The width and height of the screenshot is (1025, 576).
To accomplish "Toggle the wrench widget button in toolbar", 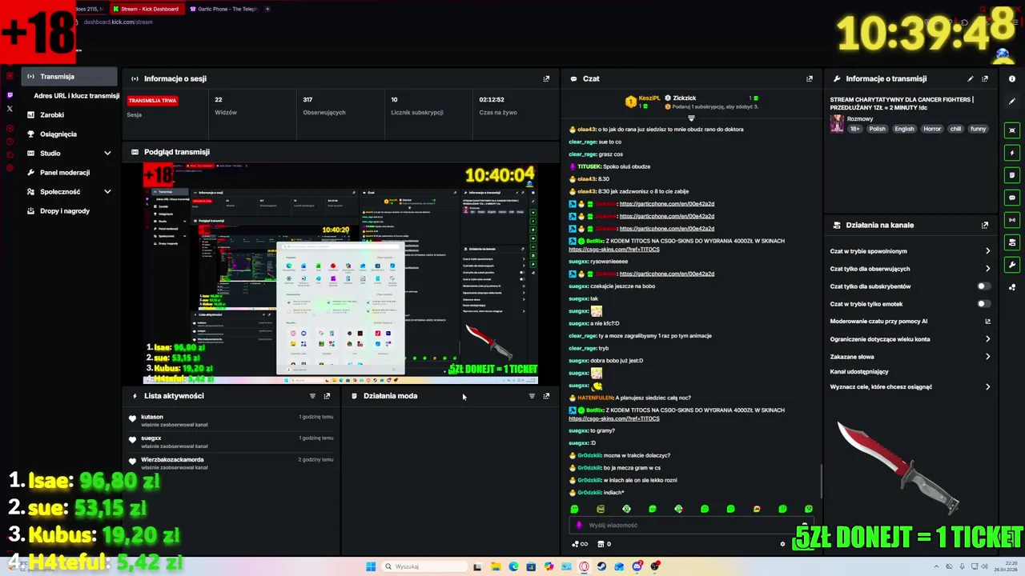I will tap(1012, 265).
